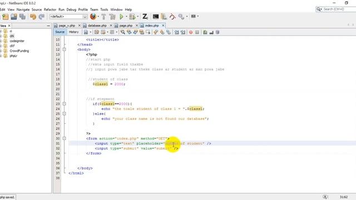Open the Profile Project dropdown arrow
Image resolution: width=356 pixels, height=200 pixels.
pyautogui.click(x=187, y=16)
